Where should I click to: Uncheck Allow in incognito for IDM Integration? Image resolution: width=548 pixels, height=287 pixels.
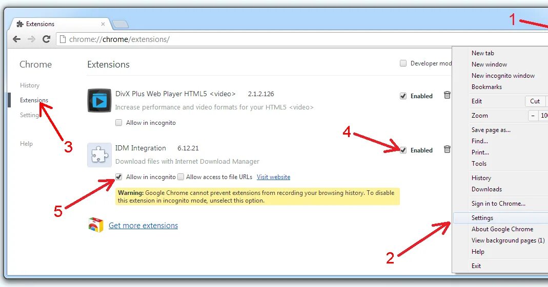[x=119, y=177]
